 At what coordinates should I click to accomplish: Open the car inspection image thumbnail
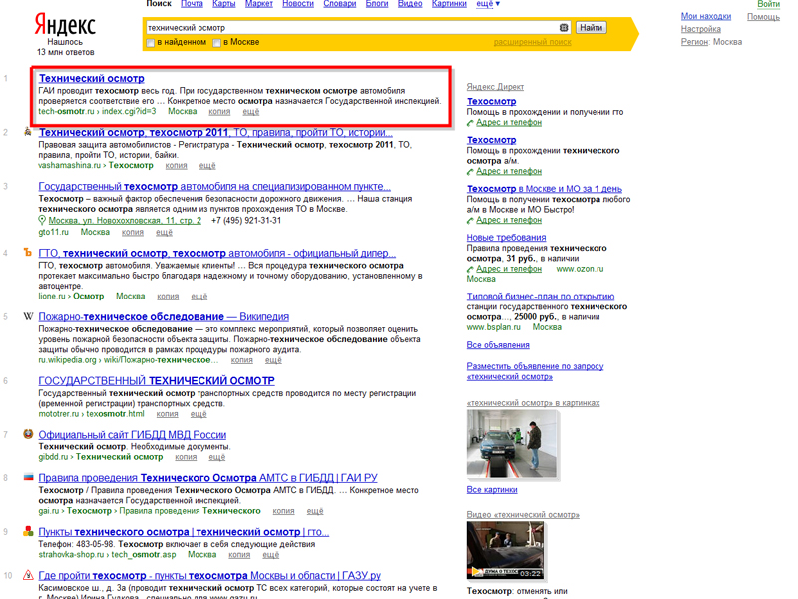point(506,444)
